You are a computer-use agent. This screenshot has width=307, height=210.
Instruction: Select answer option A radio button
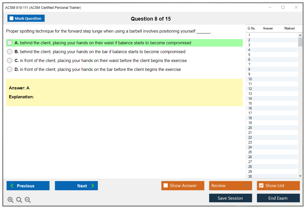[10, 43]
